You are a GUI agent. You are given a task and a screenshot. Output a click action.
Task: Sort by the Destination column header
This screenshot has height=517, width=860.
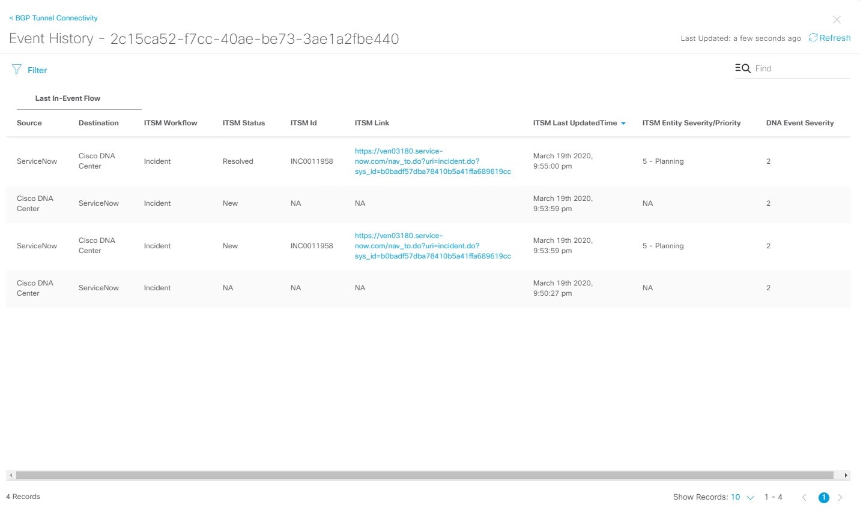[98, 123]
